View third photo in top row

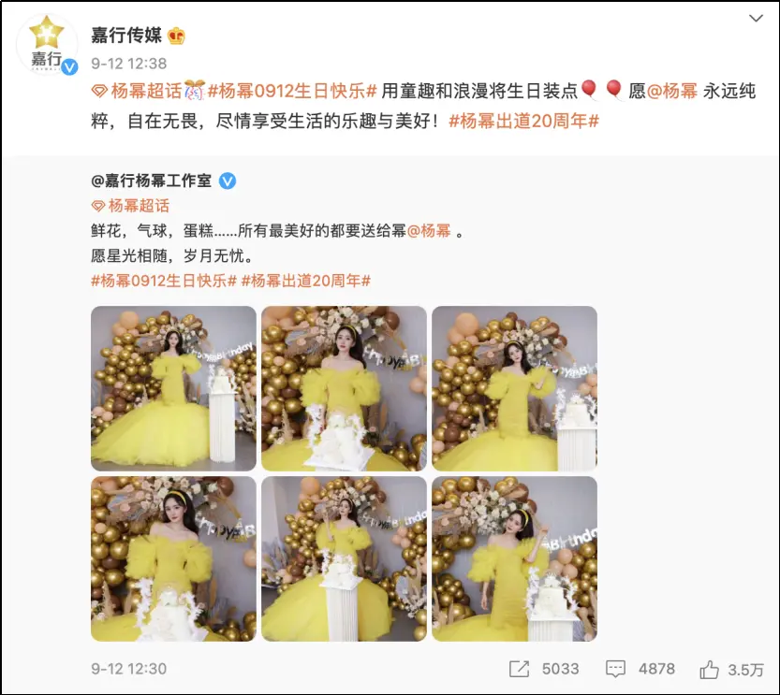pyautogui.click(x=514, y=388)
